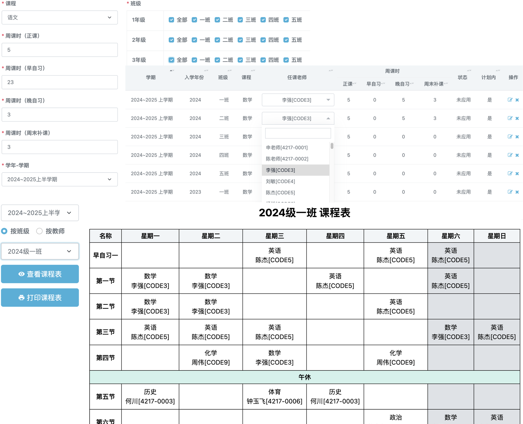Image resolution: width=523 pixels, height=424 pixels.
Task: Delete the 2023 一班 数学 row
Action: click(517, 192)
